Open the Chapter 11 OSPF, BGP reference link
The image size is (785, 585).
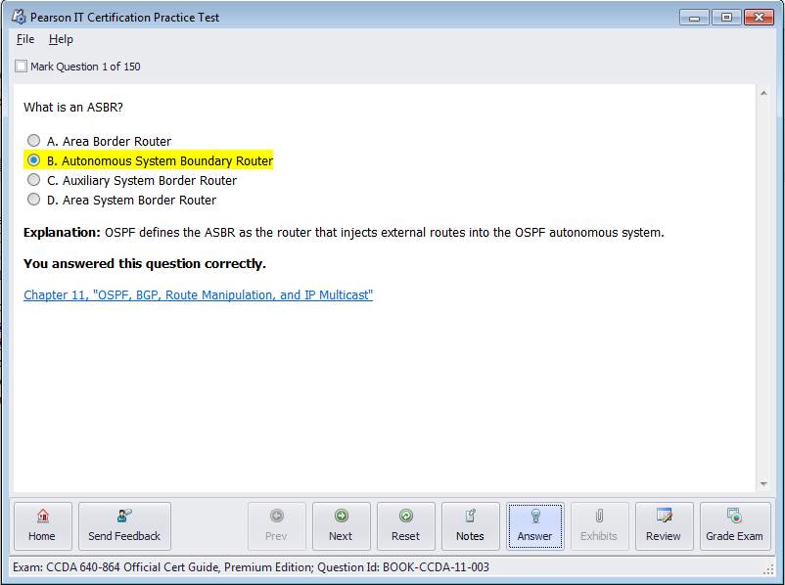tap(199, 294)
